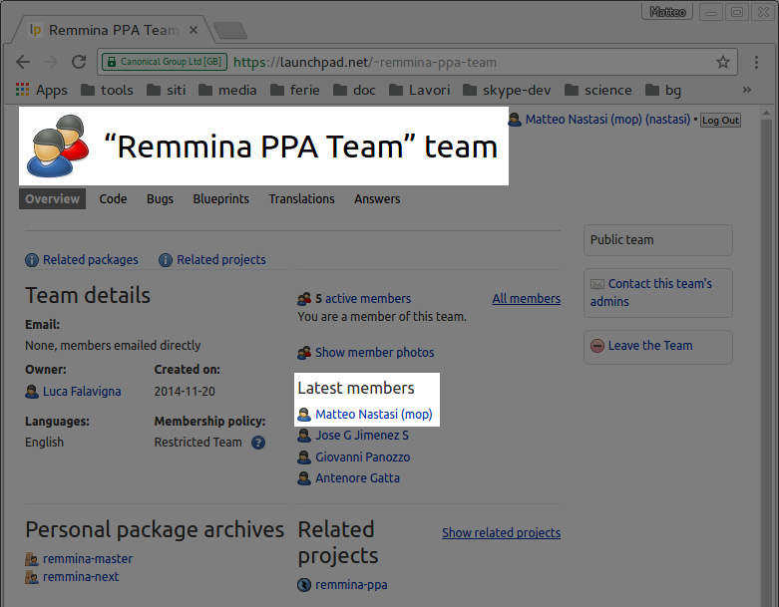779x607 pixels.
Task: Click the info icon beside Related packages
Action: (x=32, y=260)
